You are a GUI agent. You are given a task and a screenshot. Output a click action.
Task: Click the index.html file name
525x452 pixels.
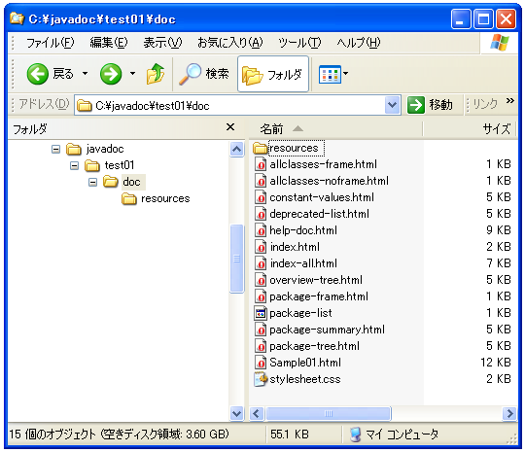[295, 247]
